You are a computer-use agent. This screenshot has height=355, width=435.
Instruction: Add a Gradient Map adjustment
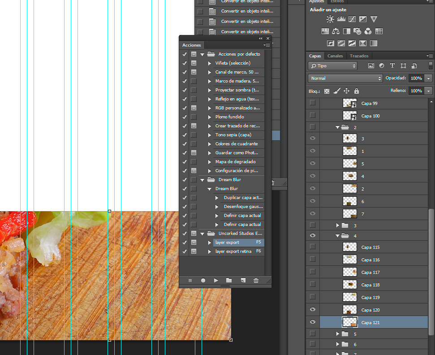point(374,43)
